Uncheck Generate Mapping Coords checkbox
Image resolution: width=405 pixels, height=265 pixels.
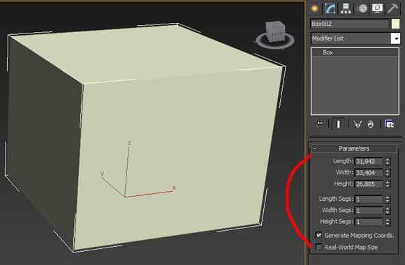point(318,235)
